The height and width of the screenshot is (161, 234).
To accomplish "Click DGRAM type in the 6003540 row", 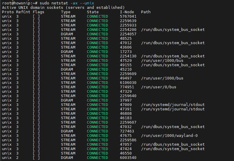I will pos(67,158).
